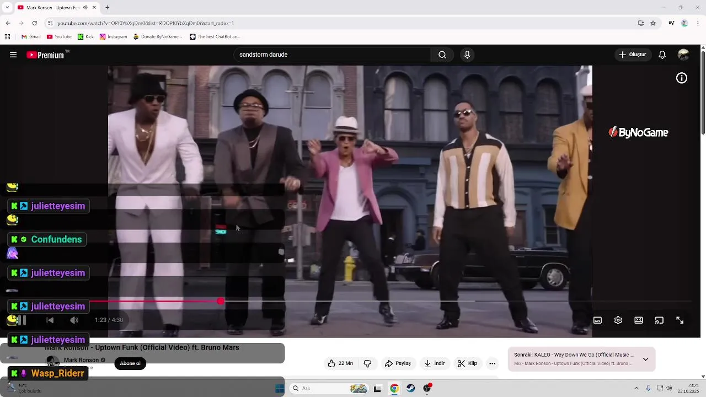Open the OBS icon in taskbar
The width and height of the screenshot is (706, 397).
click(x=427, y=388)
